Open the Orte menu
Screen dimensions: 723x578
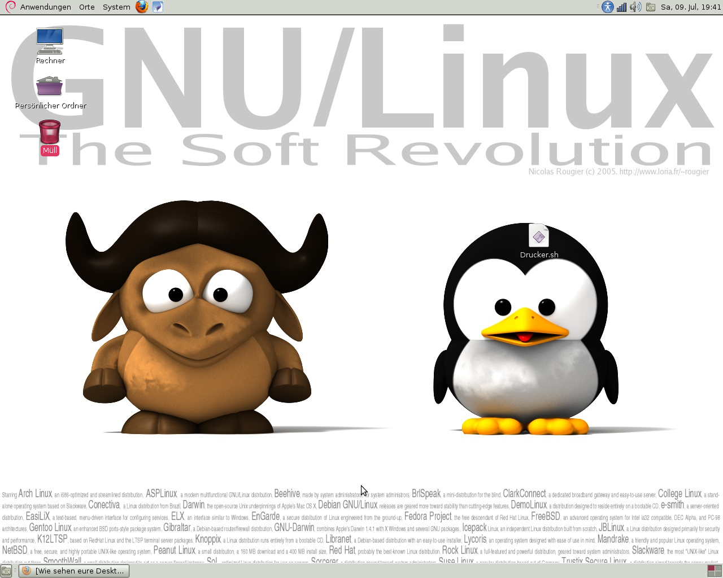pos(87,7)
